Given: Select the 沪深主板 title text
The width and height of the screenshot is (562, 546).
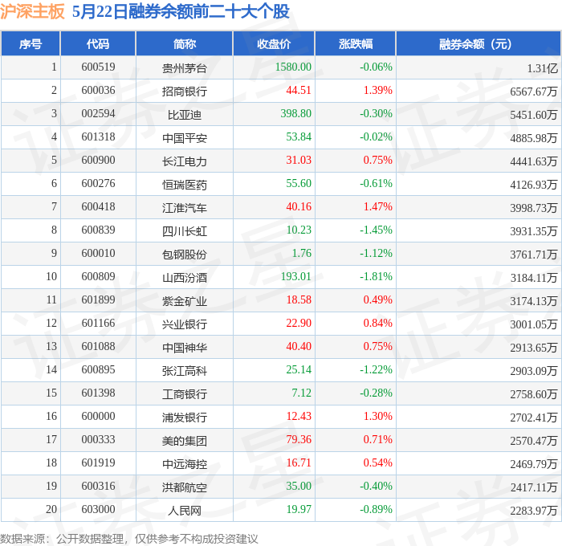Looking at the screenshot, I should [x=32, y=11].
